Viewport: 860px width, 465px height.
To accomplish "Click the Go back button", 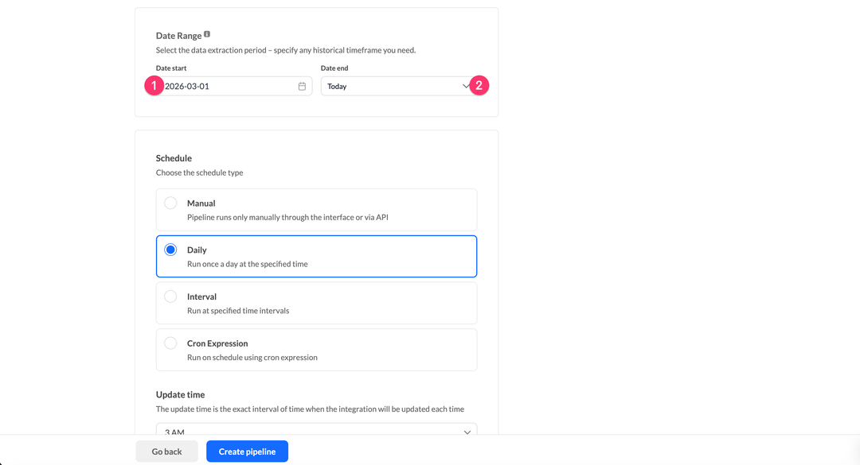I will point(166,451).
